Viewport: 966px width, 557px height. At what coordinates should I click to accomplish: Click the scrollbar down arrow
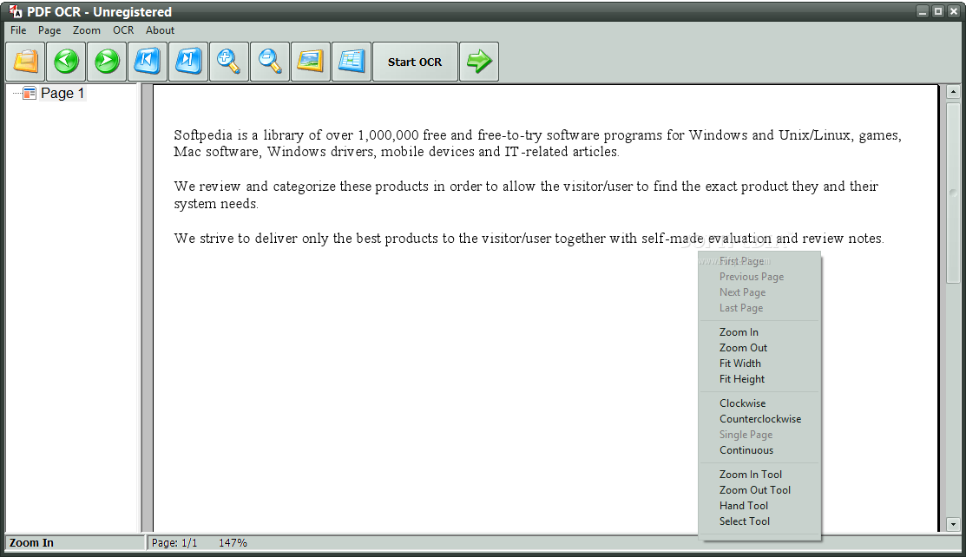953,524
